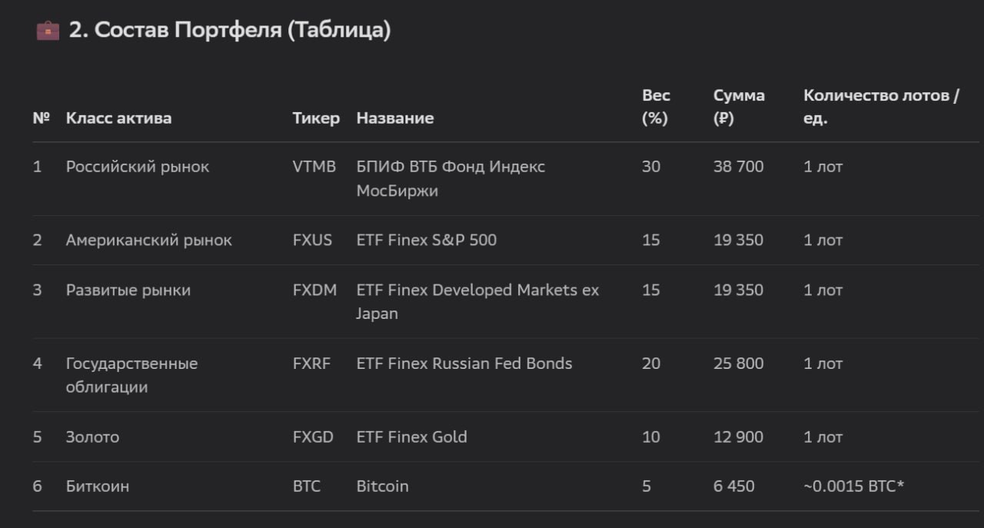Select the VTMB ticker cell

pos(314,167)
